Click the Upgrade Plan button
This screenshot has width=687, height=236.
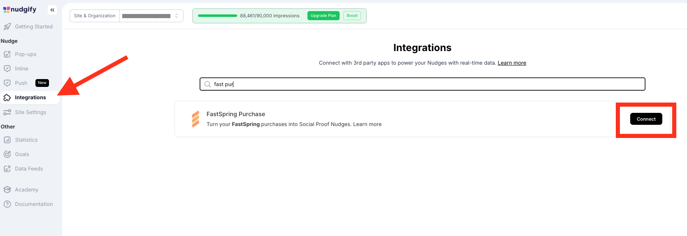[x=323, y=16]
